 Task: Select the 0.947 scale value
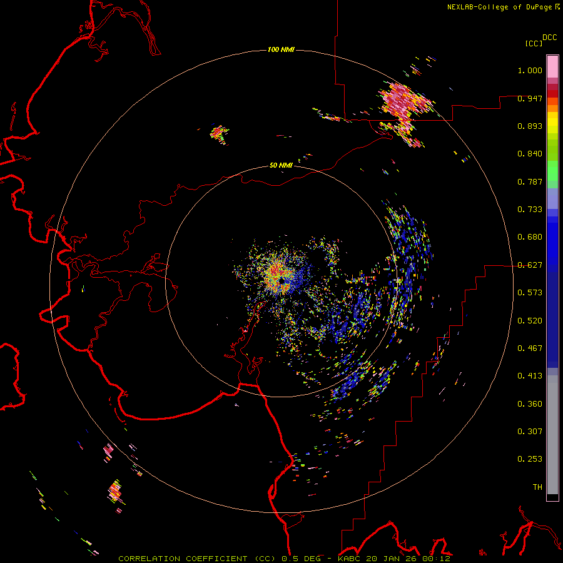click(x=530, y=98)
